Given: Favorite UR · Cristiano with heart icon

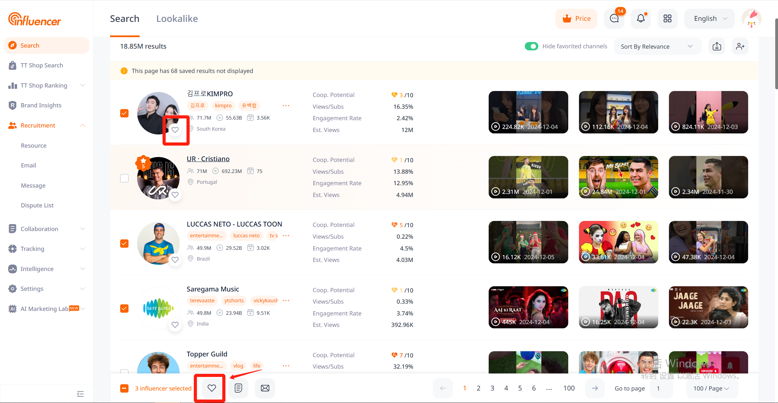Looking at the screenshot, I should [175, 195].
